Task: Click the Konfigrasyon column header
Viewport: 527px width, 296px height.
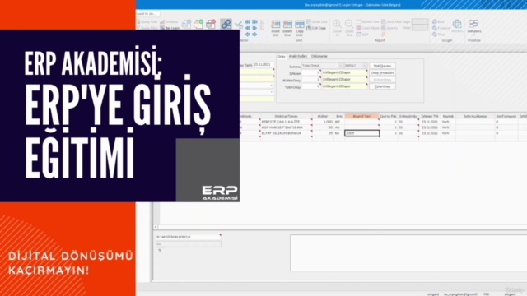Action: click(506, 116)
